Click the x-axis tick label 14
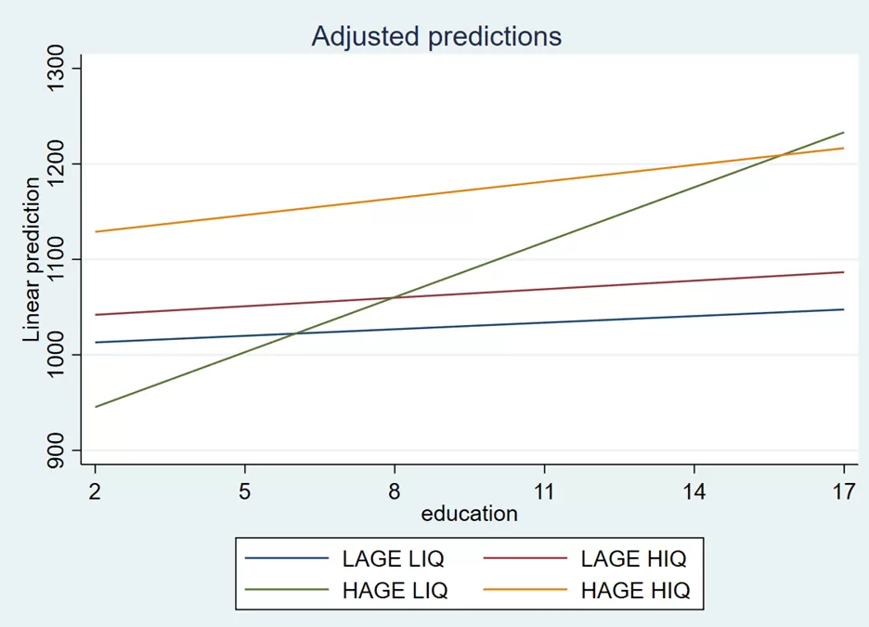Viewport: 869px width, 627px height. [x=694, y=491]
